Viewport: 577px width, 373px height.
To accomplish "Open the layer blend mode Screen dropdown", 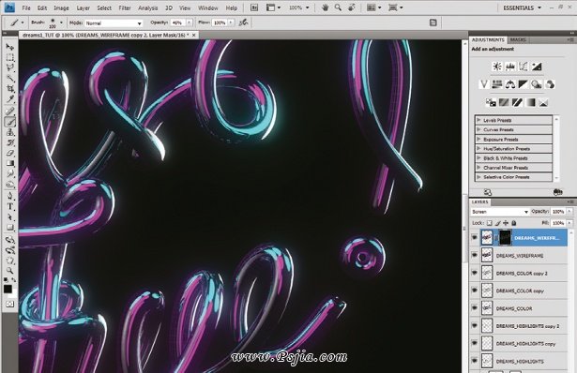I will [500, 212].
